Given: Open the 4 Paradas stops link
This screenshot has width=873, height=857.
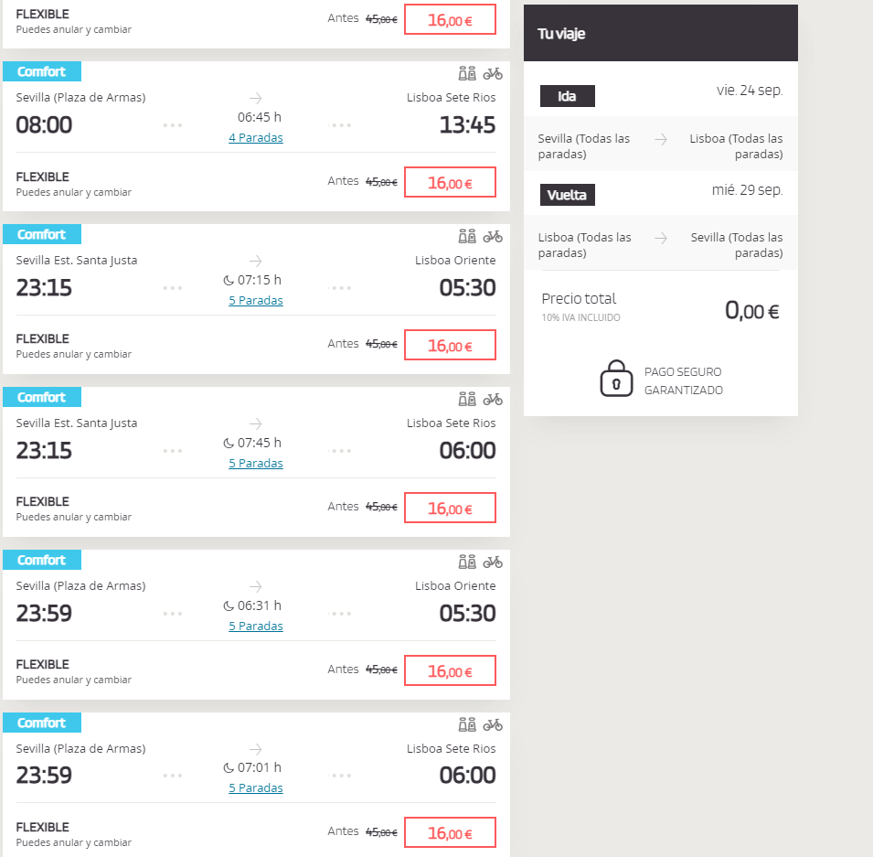Looking at the screenshot, I should point(256,138).
